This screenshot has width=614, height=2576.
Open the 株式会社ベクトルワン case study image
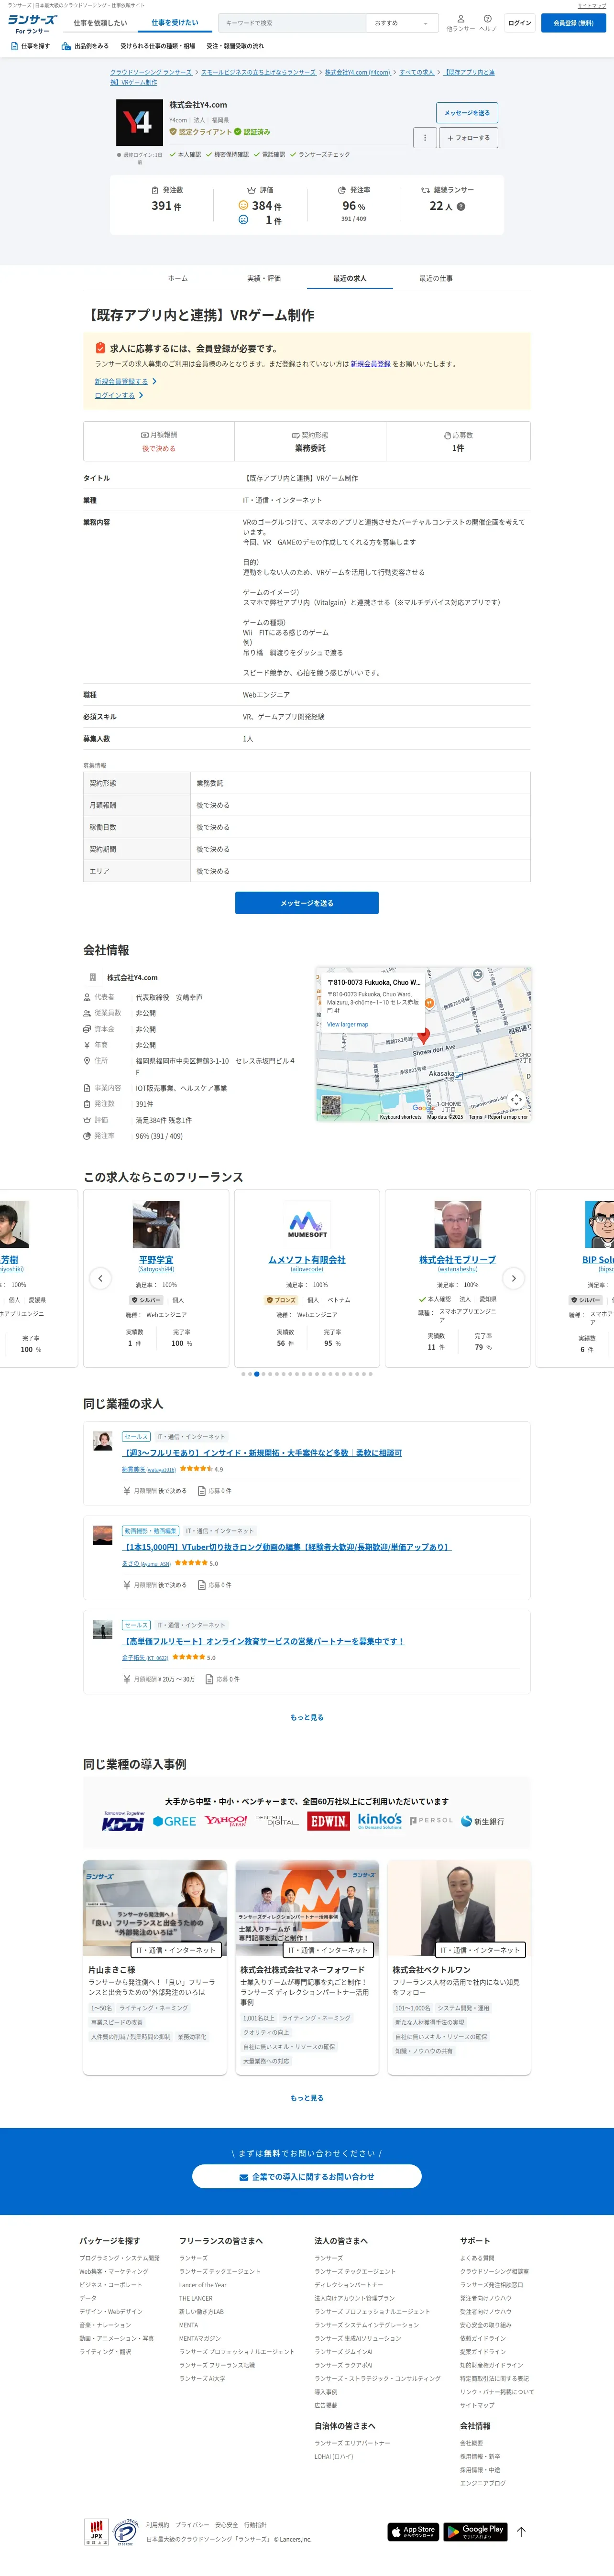coord(459,1909)
